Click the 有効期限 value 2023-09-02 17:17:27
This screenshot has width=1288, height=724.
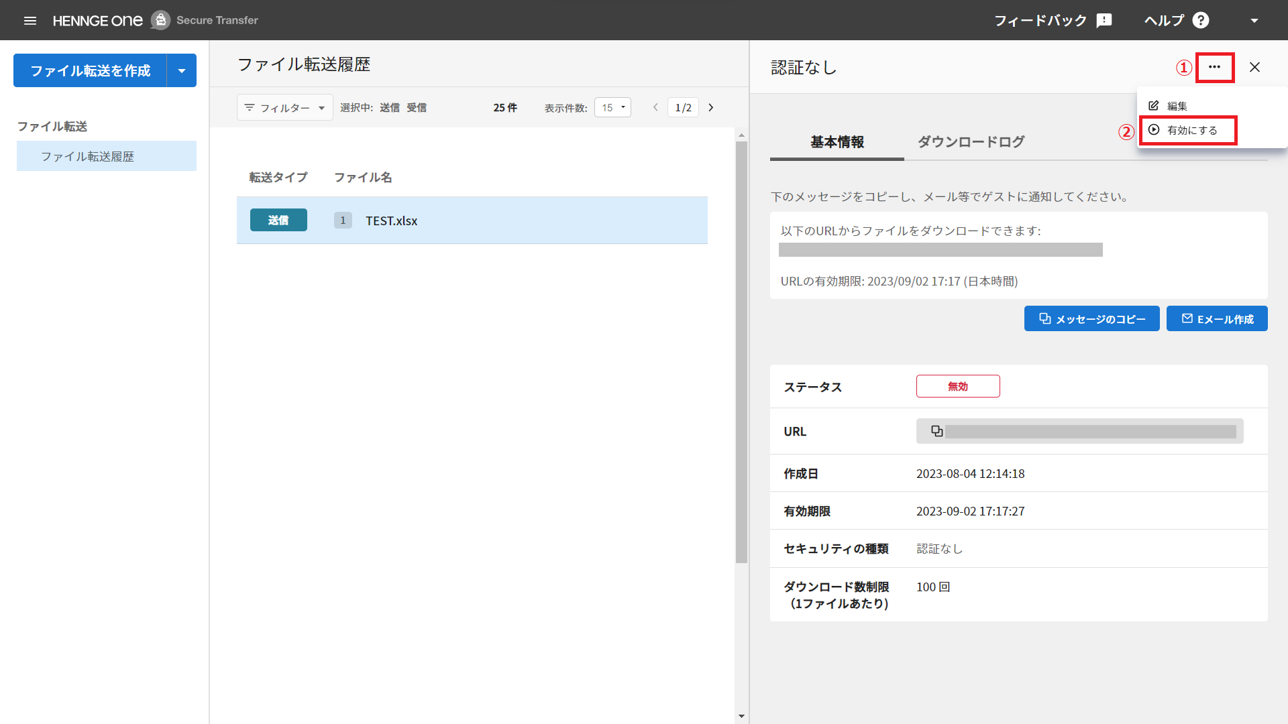click(x=970, y=511)
